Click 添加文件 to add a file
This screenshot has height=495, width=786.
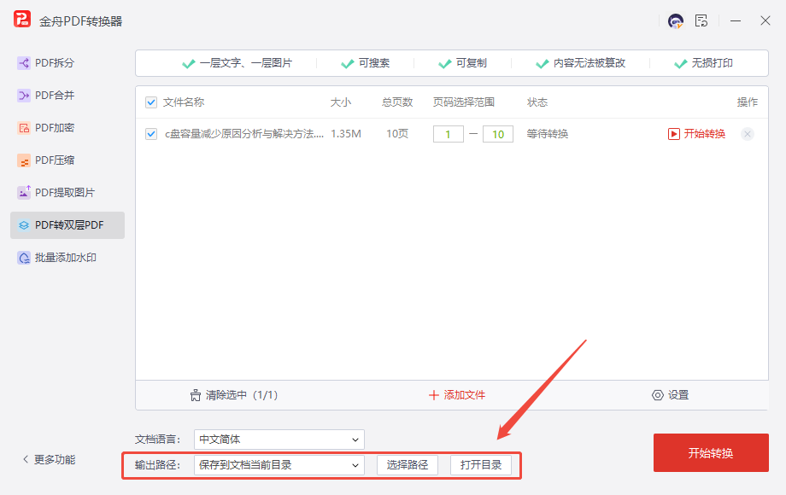pyautogui.click(x=457, y=395)
